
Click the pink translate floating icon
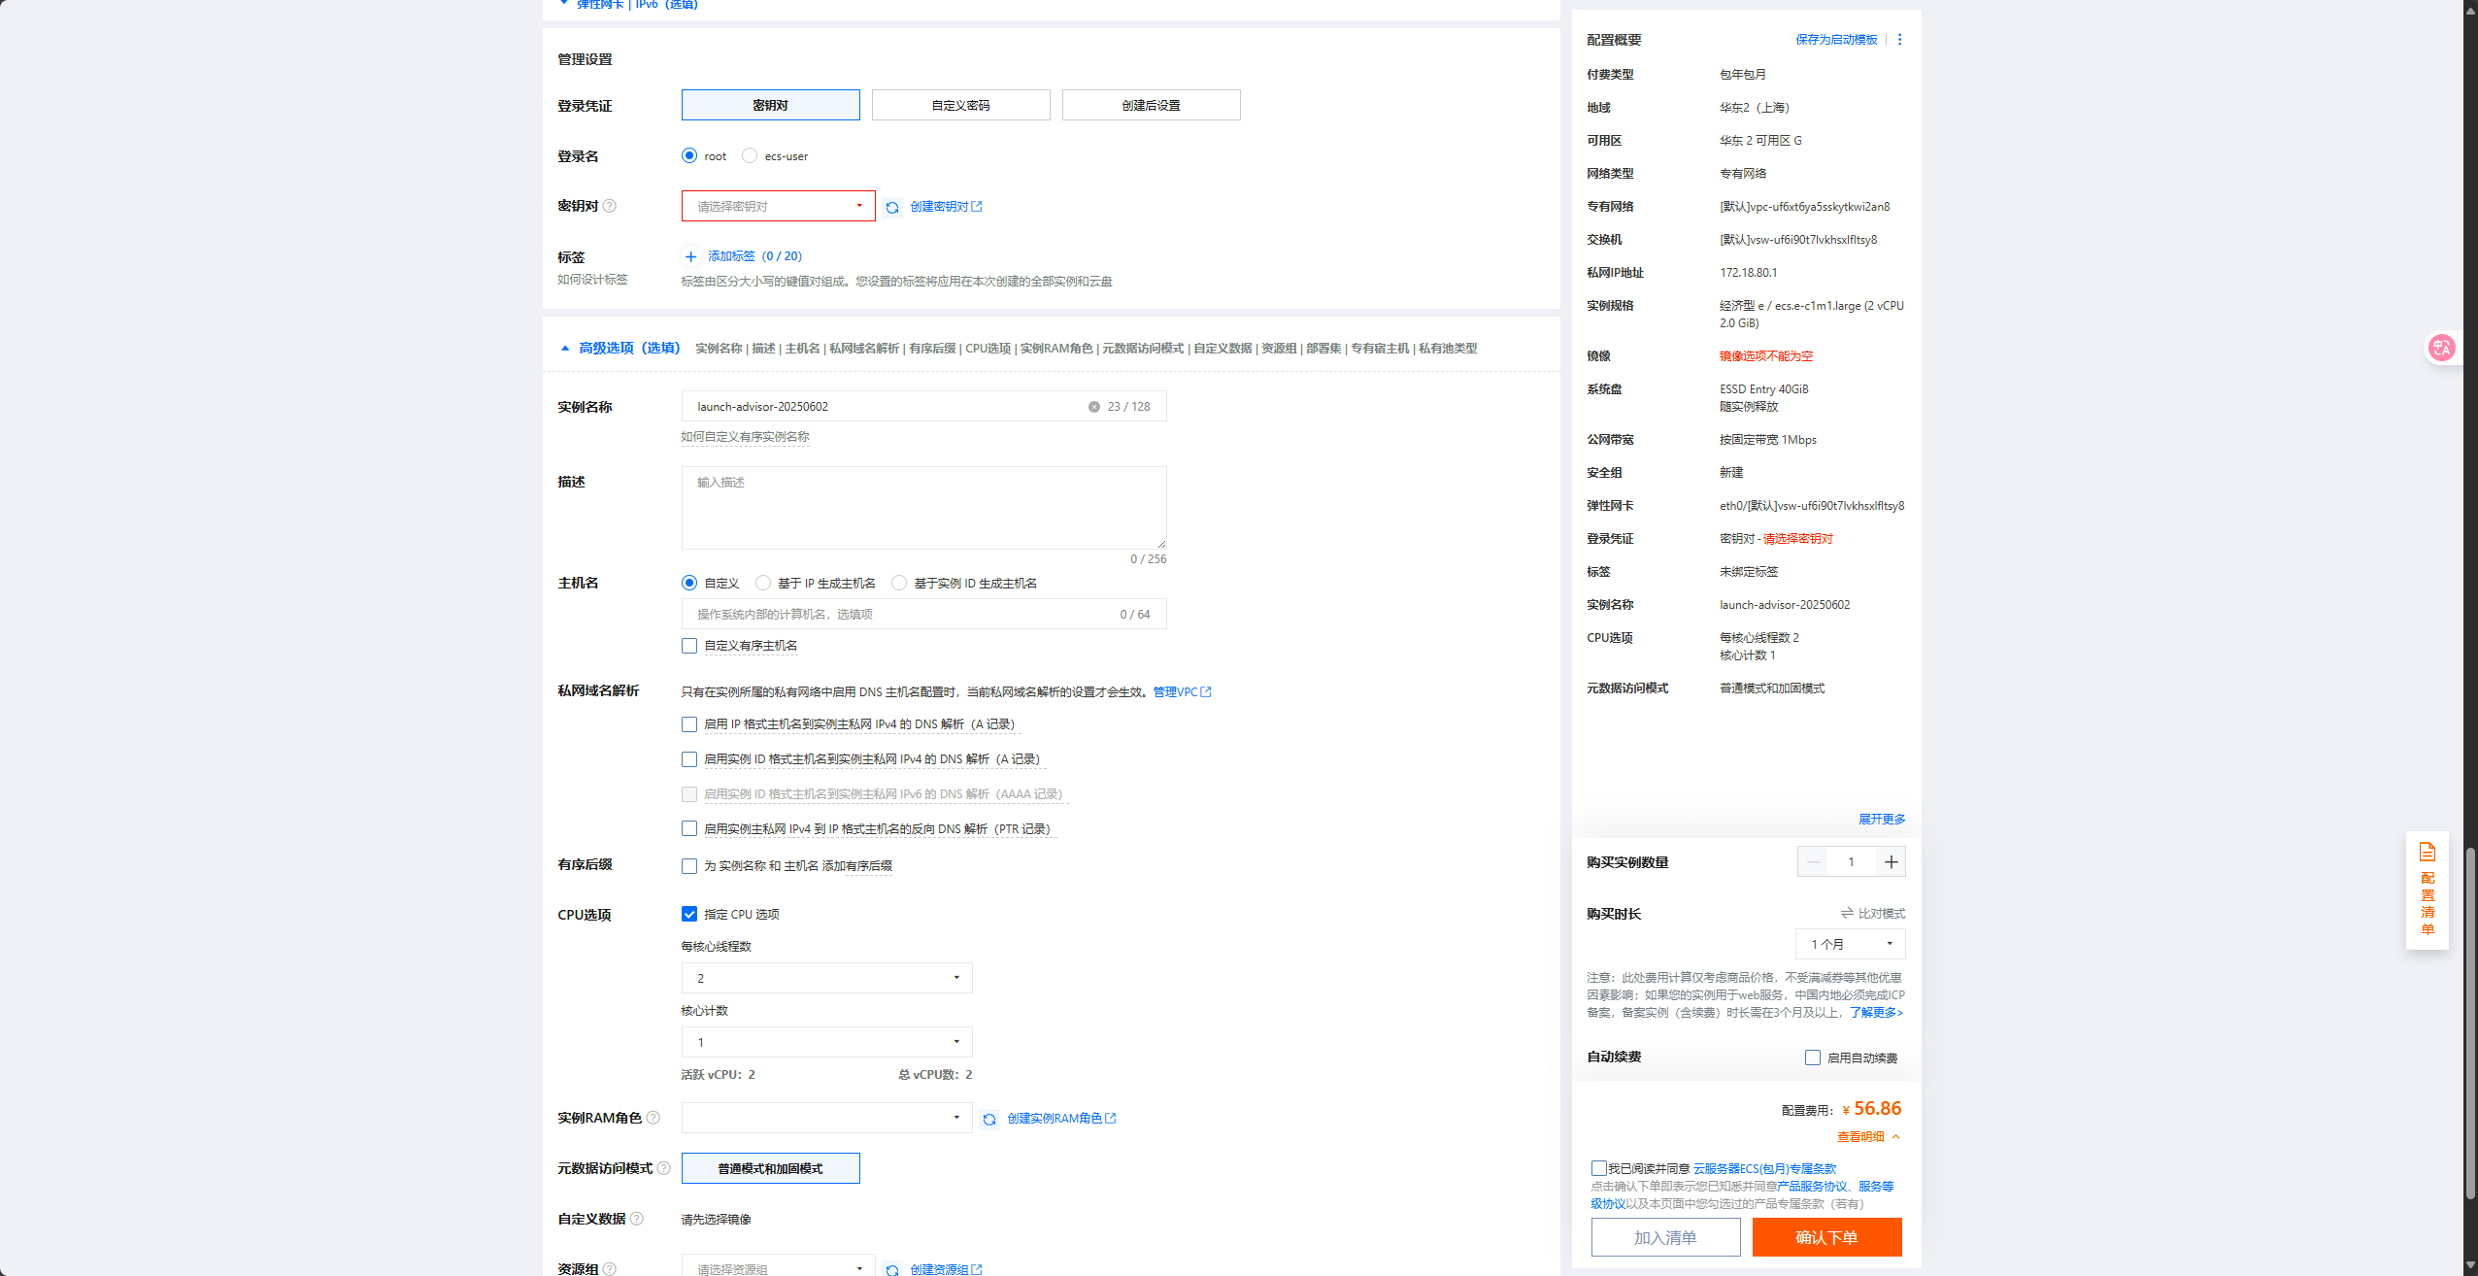coord(2440,348)
